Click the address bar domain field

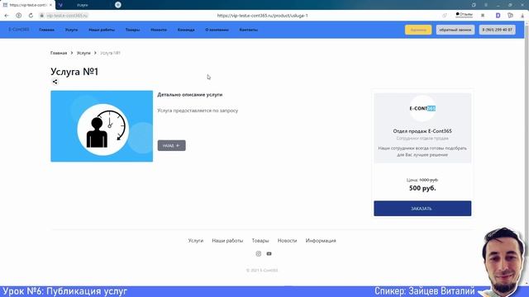pyautogui.click(x=67, y=16)
